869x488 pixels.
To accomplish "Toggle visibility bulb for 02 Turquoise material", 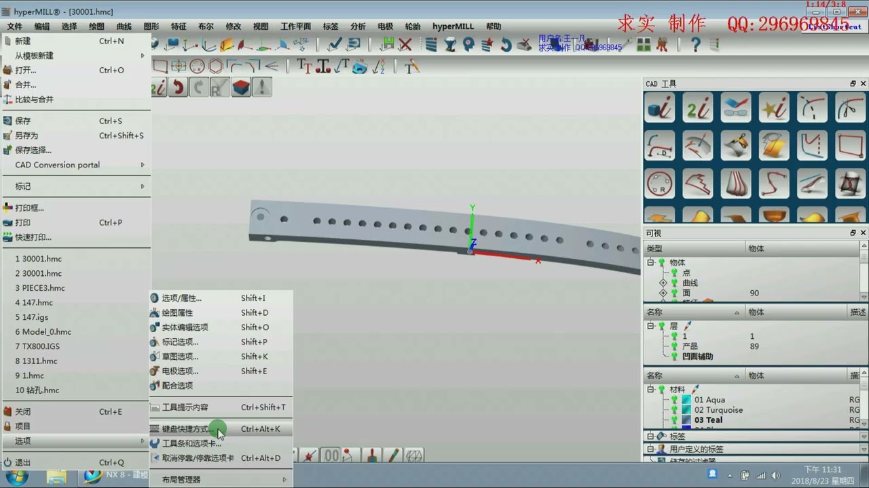I will tap(674, 410).
